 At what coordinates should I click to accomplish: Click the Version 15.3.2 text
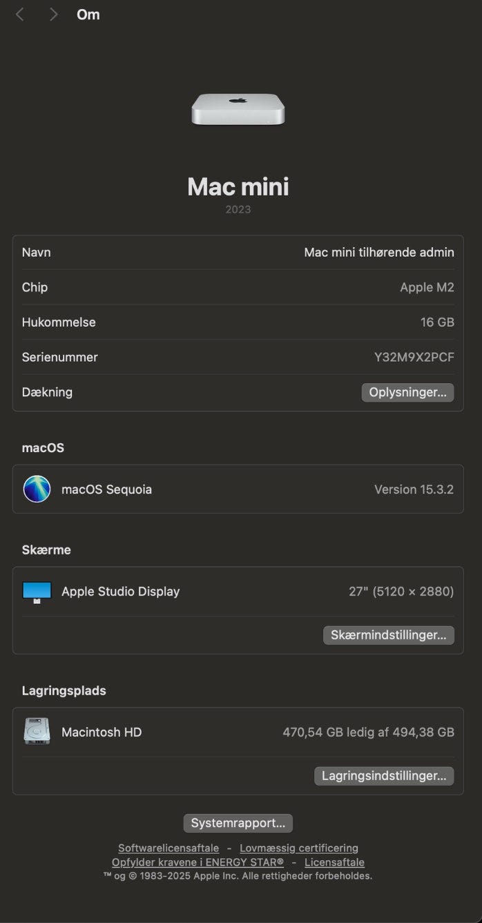(414, 489)
